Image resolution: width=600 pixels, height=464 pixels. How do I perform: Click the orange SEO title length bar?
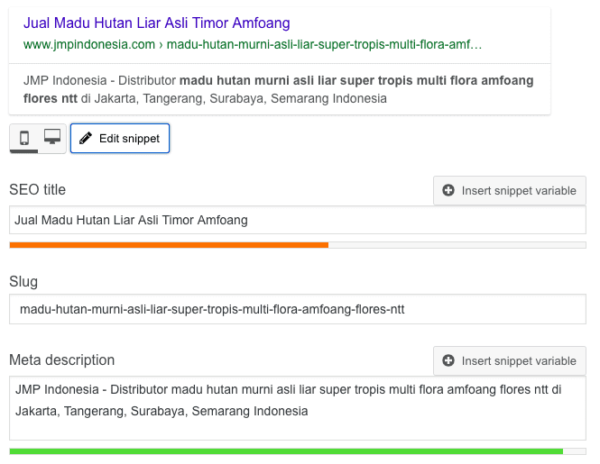[x=169, y=244]
